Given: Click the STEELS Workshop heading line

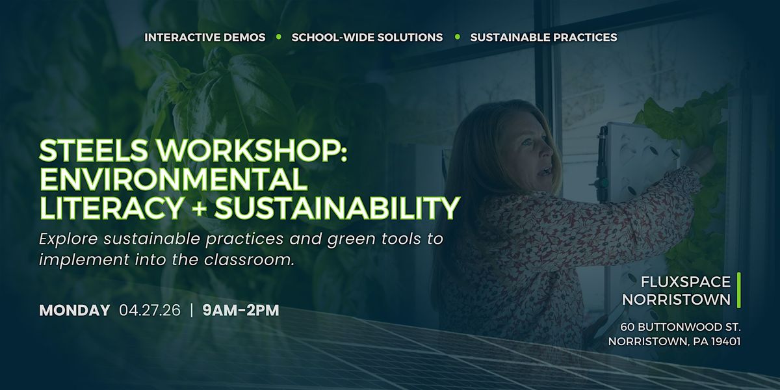Looking at the screenshot, I should (x=194, y=151).
